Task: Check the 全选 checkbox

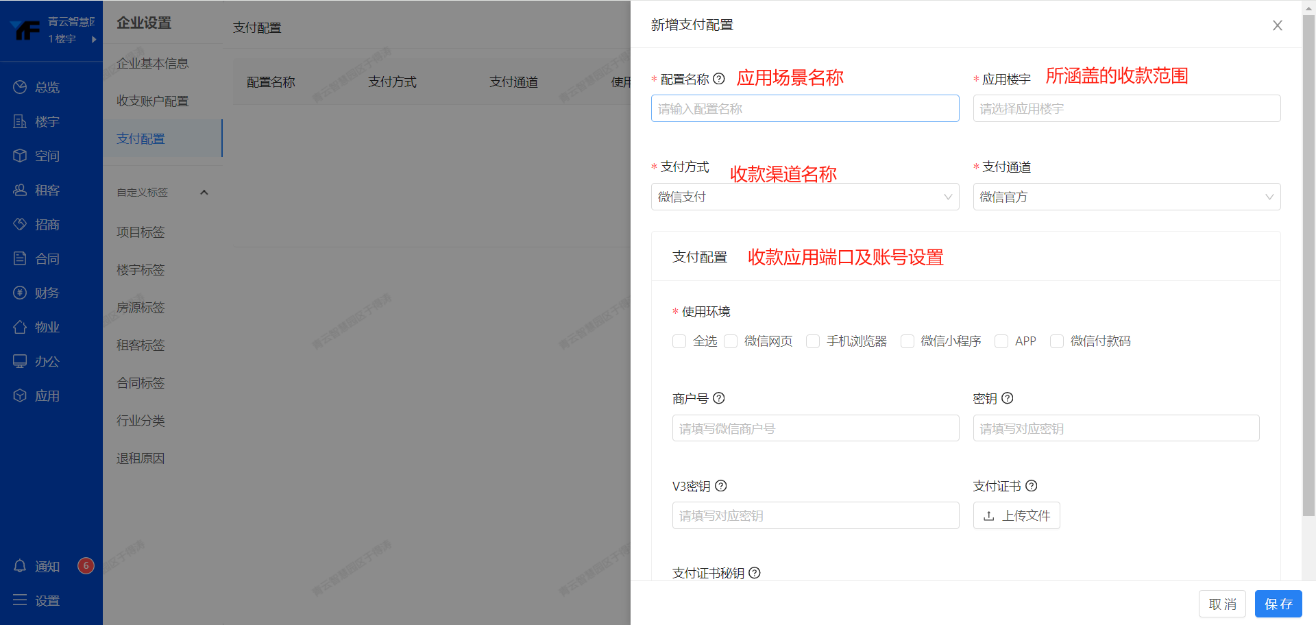Action: pyautogui.click(x=679, y=341)
